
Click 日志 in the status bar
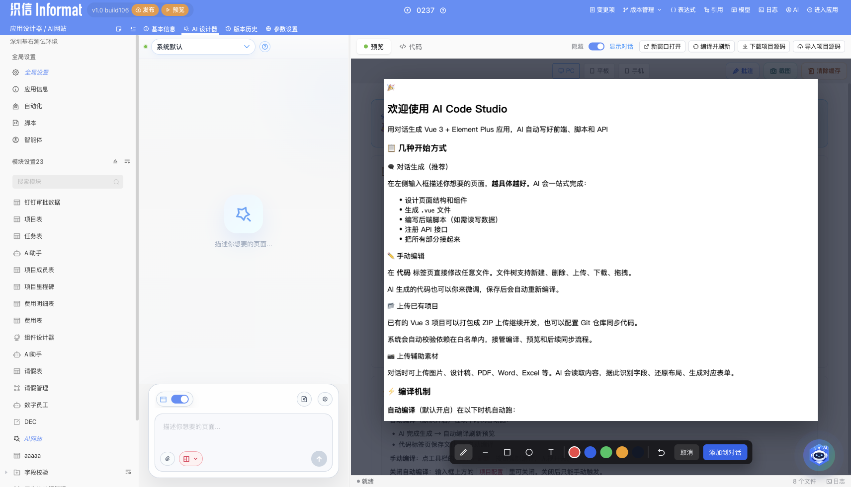point(836,481)
